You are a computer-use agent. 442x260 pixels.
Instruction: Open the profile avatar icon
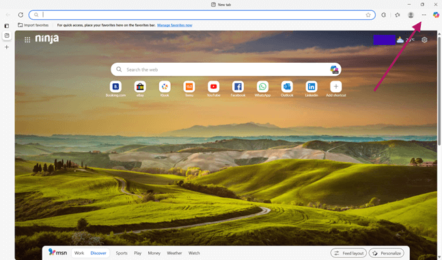point(411,15)
